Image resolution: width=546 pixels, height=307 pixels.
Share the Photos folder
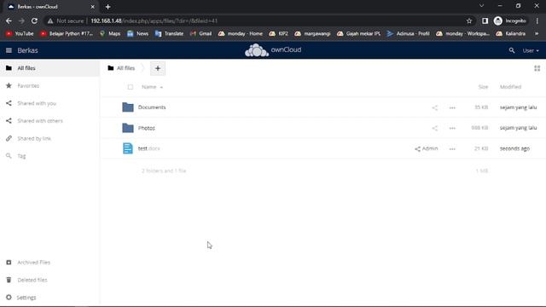435,128
